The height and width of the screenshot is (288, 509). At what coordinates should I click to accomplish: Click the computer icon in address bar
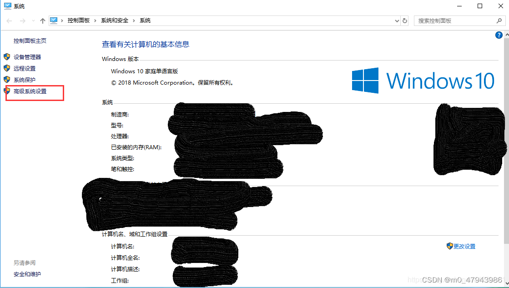tap(54, 20)
